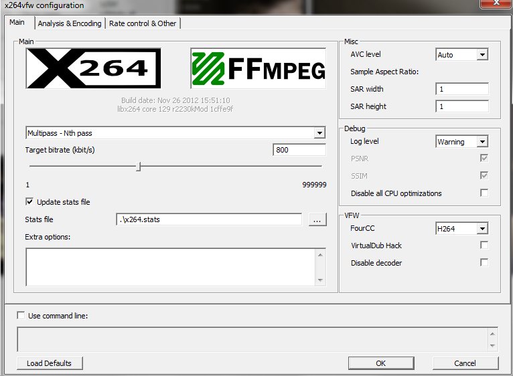Click the Cancel button

[x=465, y=363]
